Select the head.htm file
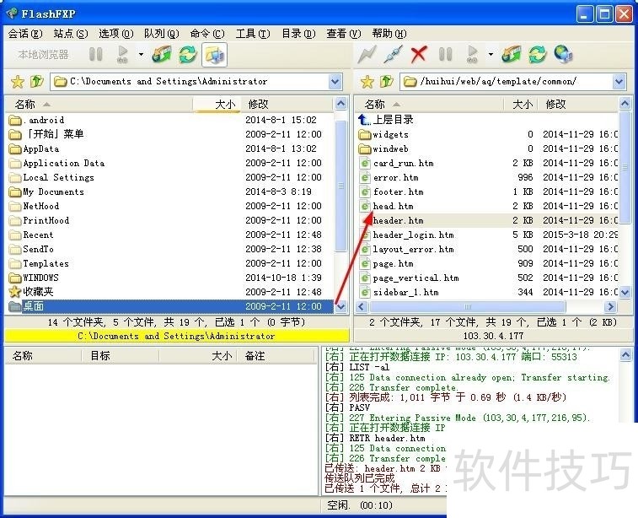The height and width of the screenshot is (518, 638). click(x=487, y=206)
